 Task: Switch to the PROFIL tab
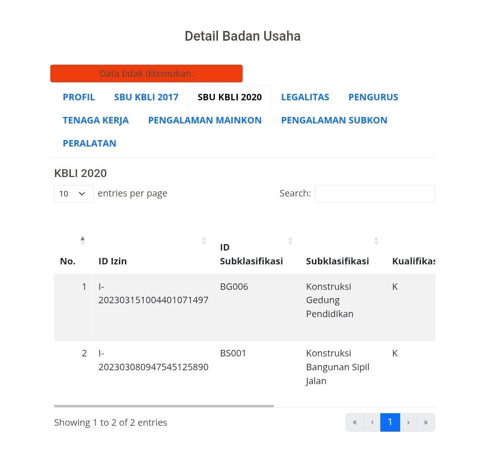[x=79, y=97]
